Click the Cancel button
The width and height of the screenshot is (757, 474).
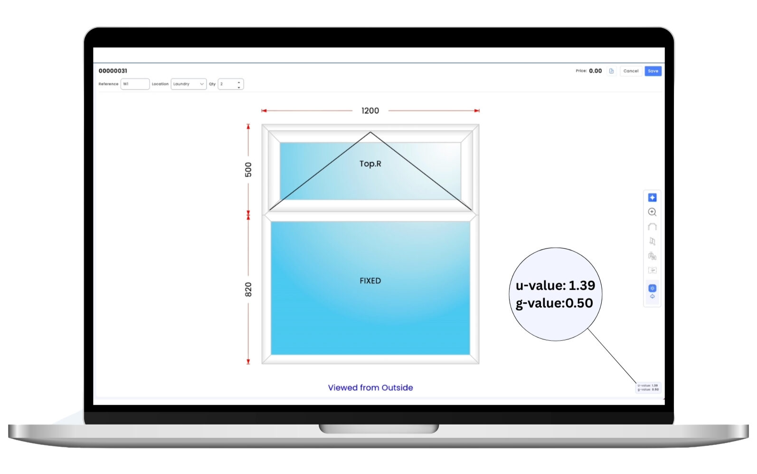pos(631,71)
